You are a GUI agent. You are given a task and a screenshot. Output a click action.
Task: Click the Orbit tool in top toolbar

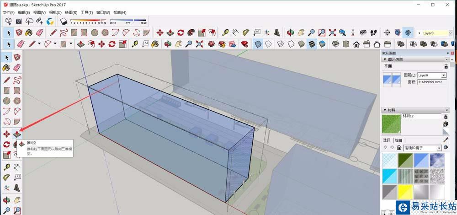290,32
